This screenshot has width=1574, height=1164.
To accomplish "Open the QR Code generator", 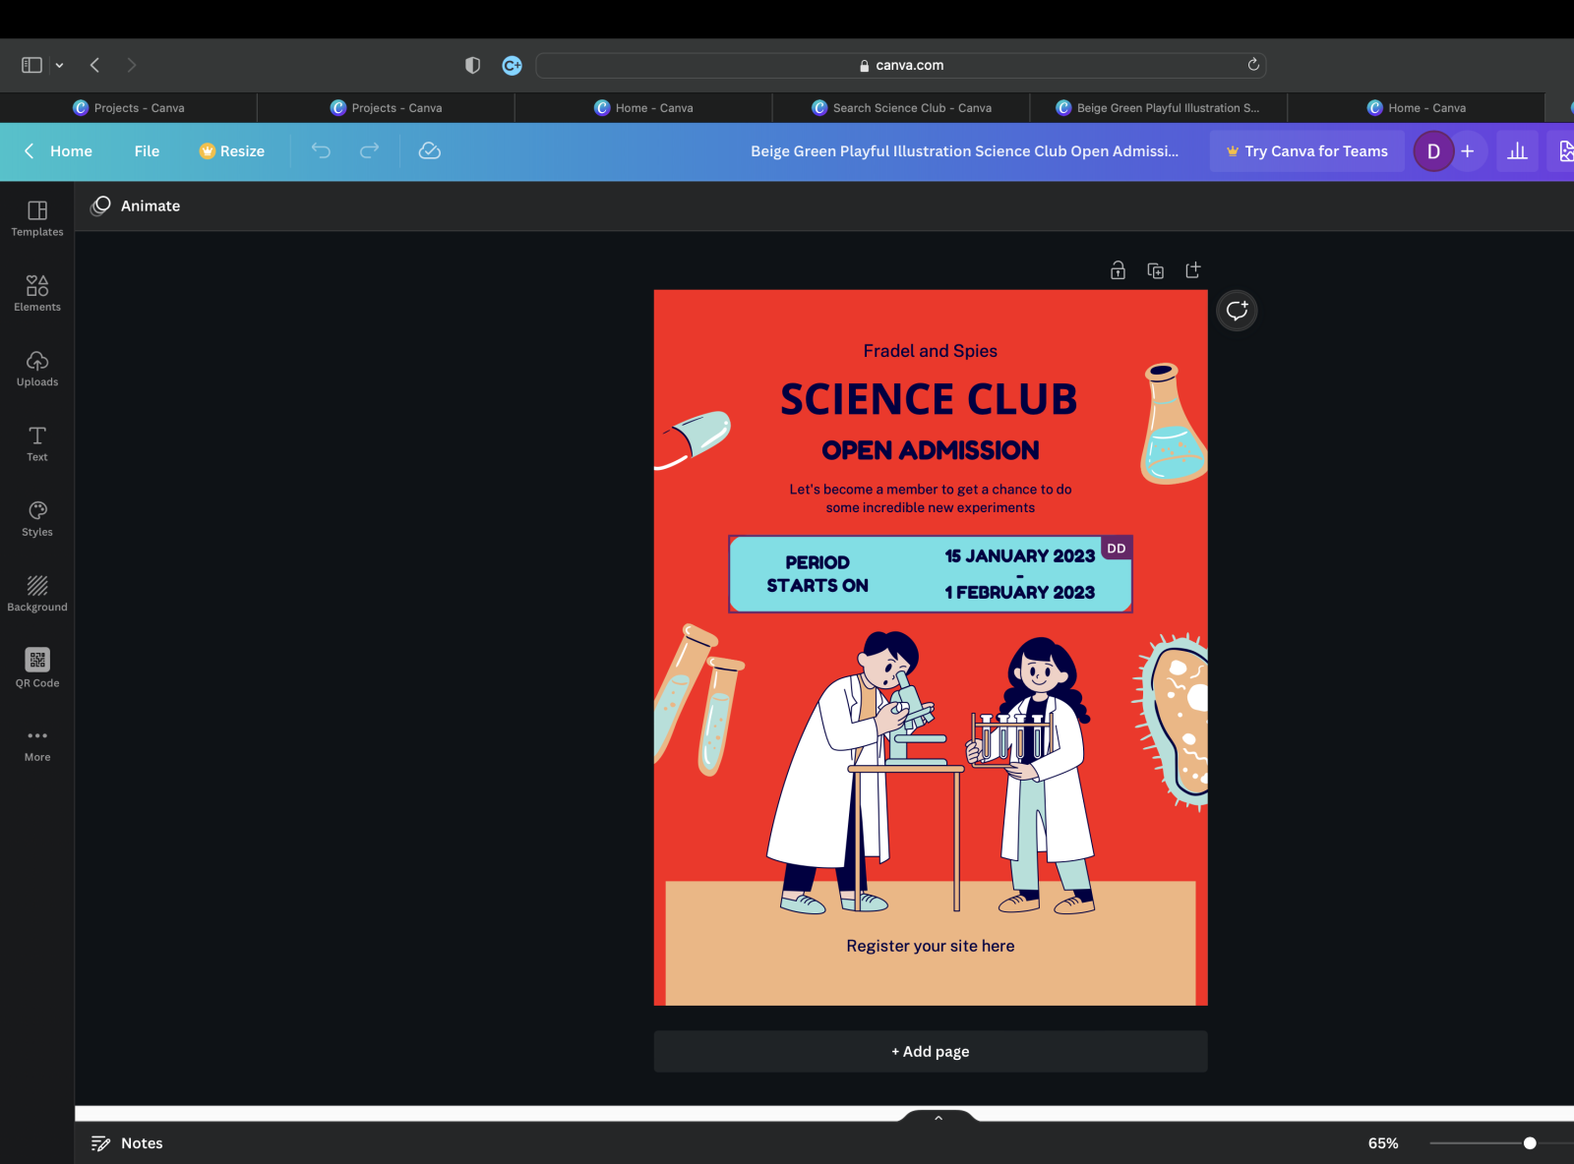I will pos(36,668).
